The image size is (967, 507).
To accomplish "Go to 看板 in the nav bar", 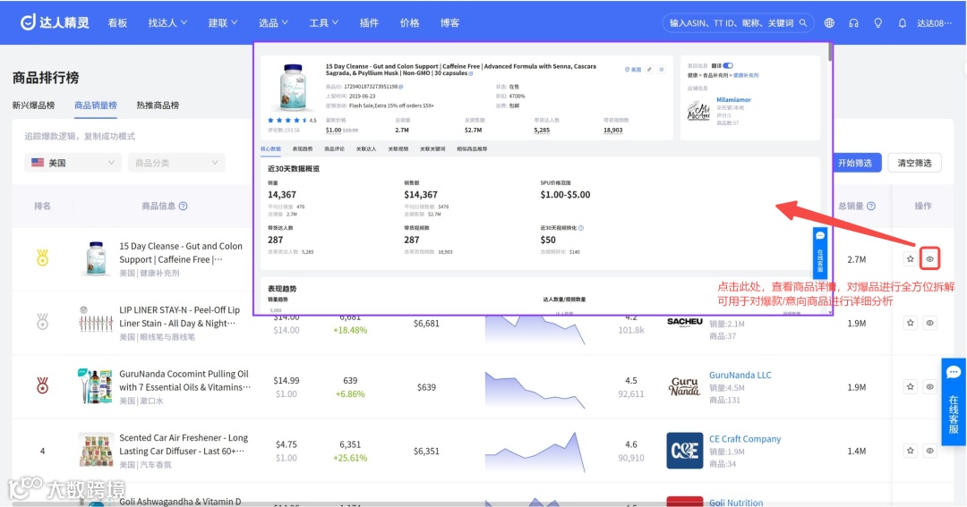I will (117, 22).
